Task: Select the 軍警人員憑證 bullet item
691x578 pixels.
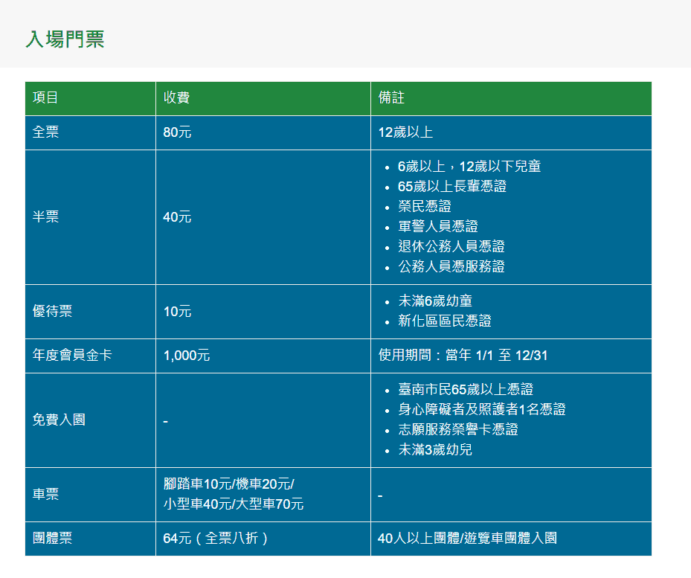Action: [438, 226]
